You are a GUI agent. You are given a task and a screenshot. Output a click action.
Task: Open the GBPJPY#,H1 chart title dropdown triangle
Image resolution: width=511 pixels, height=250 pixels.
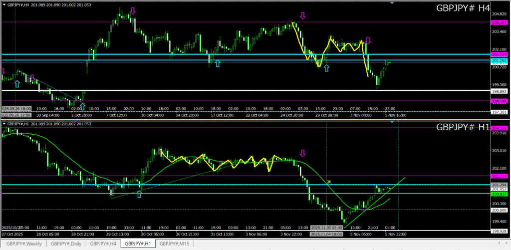[4, 124]
